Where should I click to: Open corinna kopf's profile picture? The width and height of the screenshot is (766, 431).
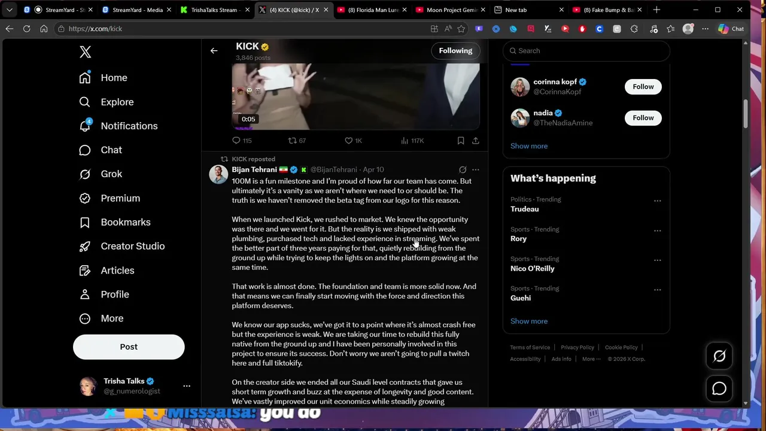pos(520,87)
